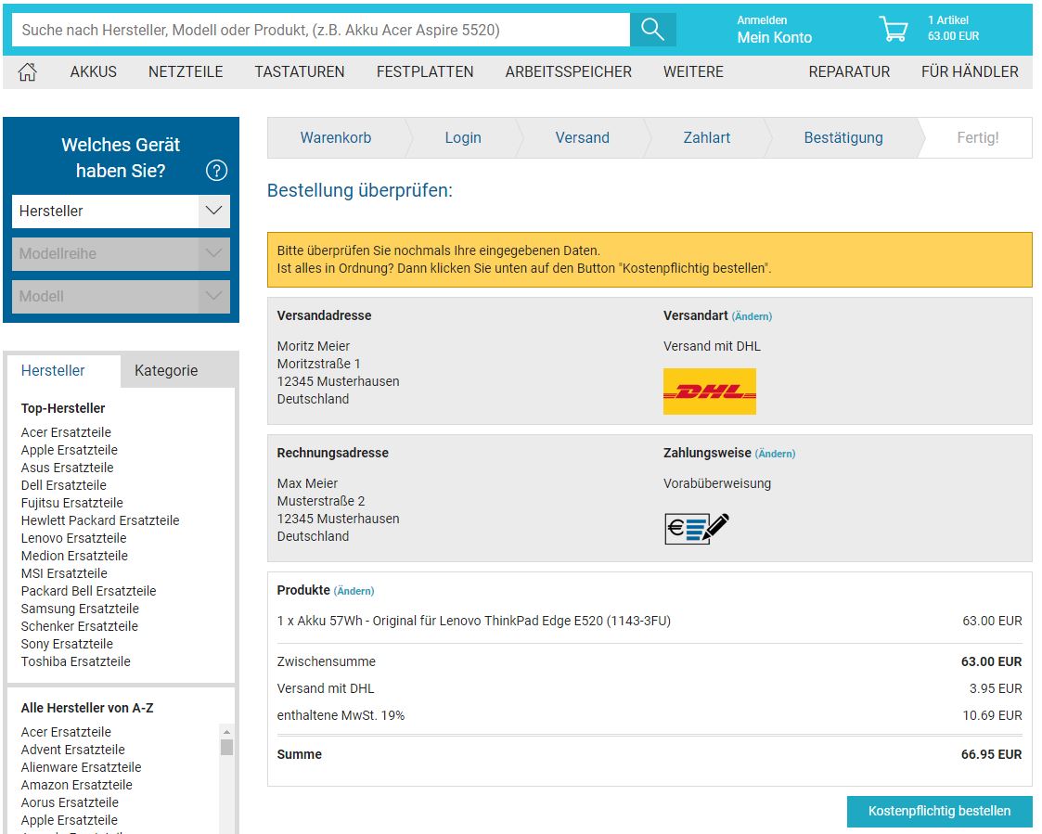Open Medion Ersatzteile link
Screen dimensions: 1042x834
click(x=74, y=557)
